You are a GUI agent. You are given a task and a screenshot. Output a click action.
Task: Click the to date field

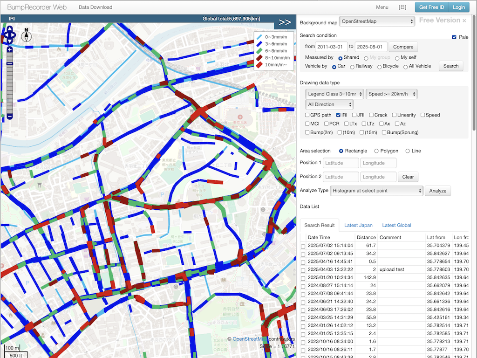click(371, 47)
